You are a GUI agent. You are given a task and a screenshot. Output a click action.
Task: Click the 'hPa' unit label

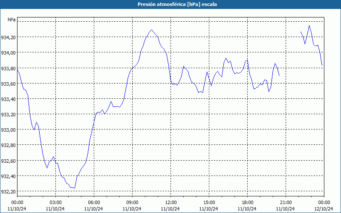(12, 20)
